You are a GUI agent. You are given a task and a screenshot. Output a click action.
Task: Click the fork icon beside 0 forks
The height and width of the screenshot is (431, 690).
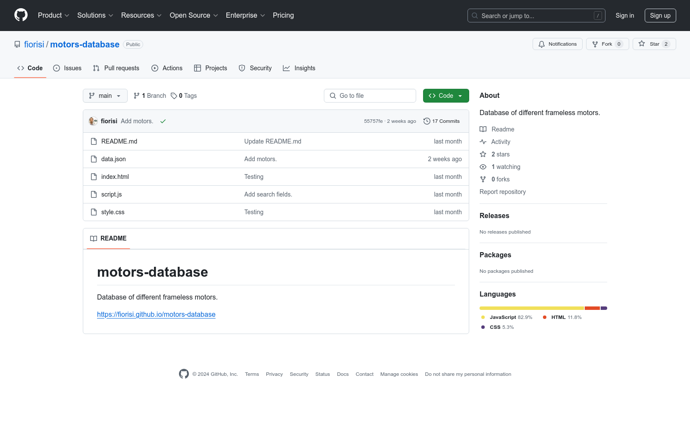[x=483, y=179]
